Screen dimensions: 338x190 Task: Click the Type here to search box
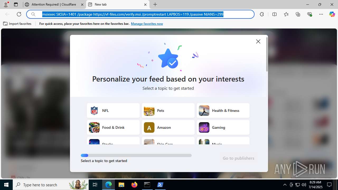[51, 185]
